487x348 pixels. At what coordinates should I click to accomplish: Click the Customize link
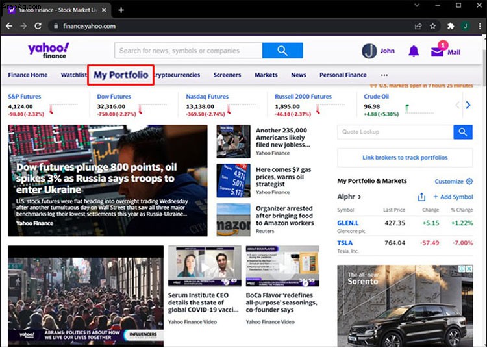point(449,181)
